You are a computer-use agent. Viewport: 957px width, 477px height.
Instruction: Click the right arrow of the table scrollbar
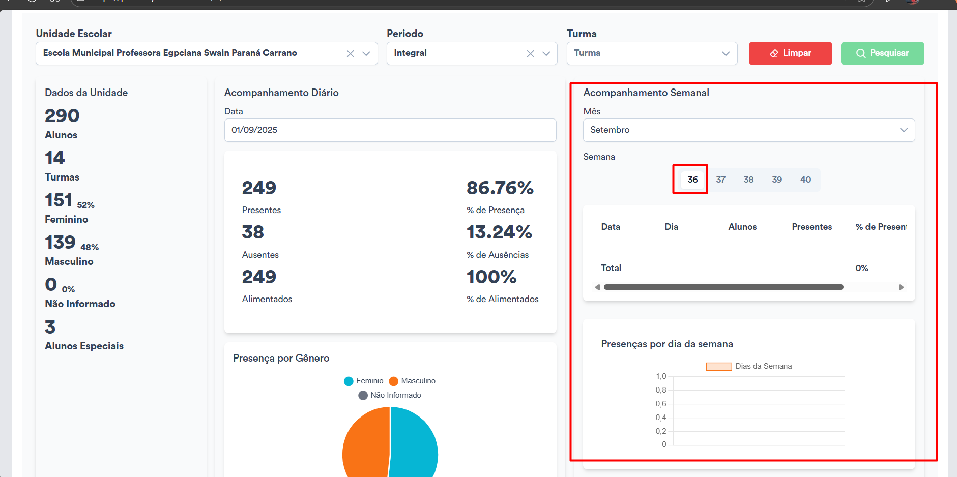[x=901, y=287]
